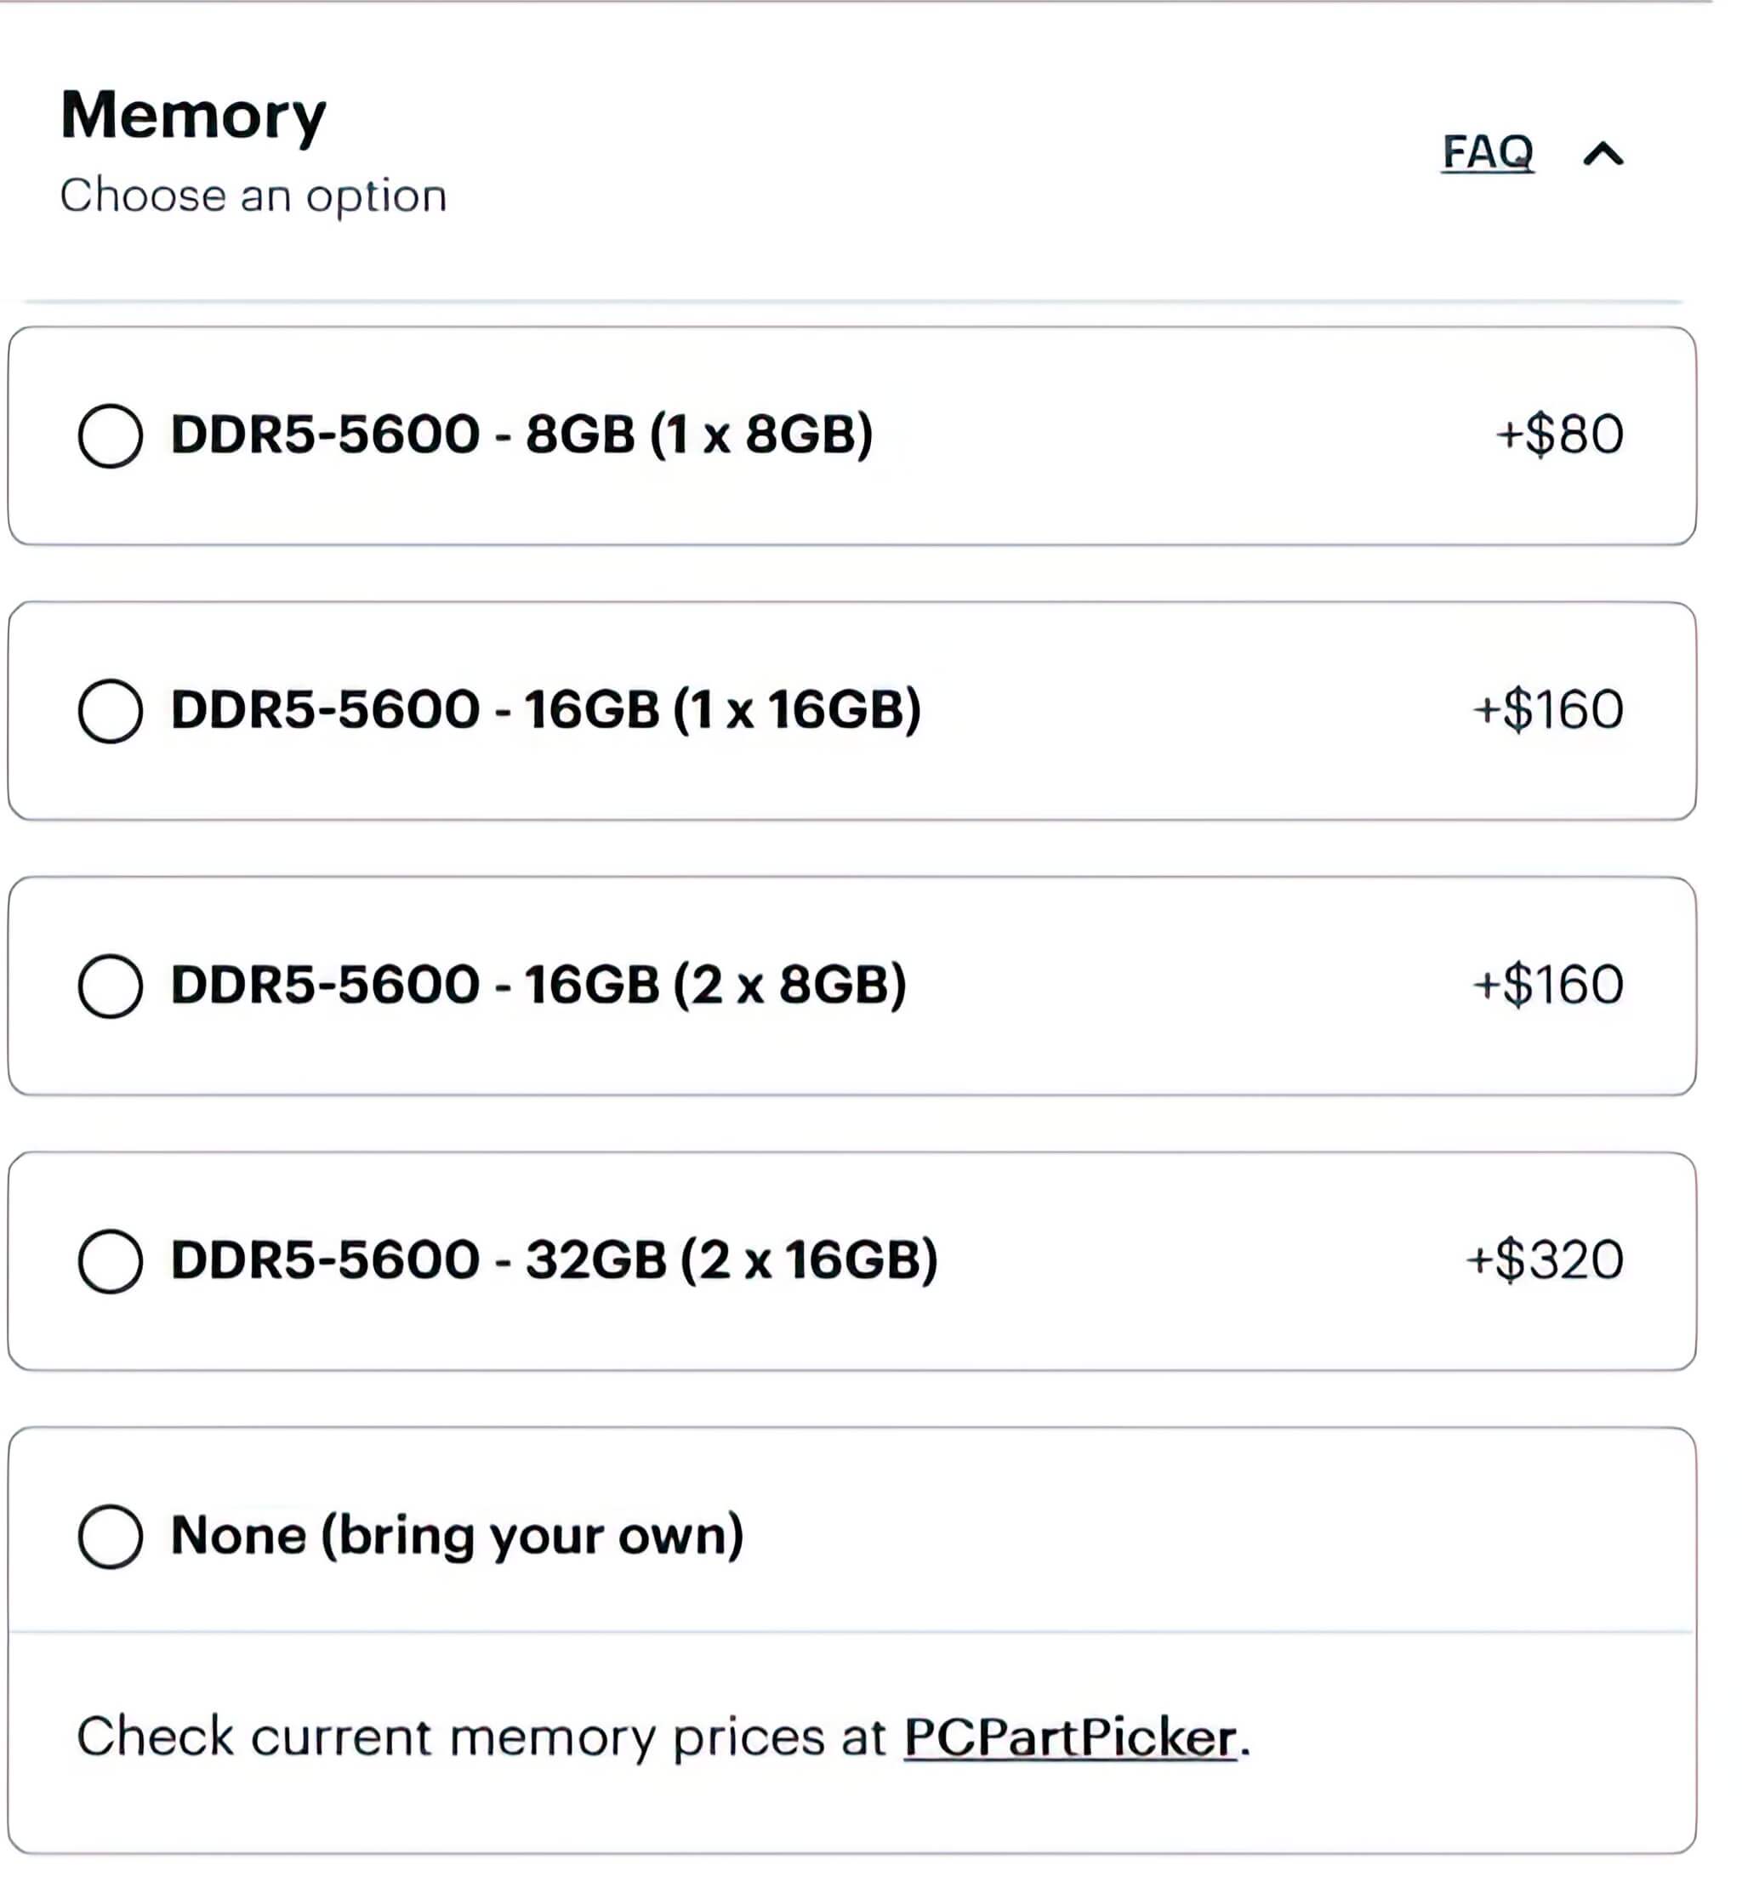Screen dimensions: 1742x1899
Task: Click the None (bring your own) label text
Action: coord(457,1535)
